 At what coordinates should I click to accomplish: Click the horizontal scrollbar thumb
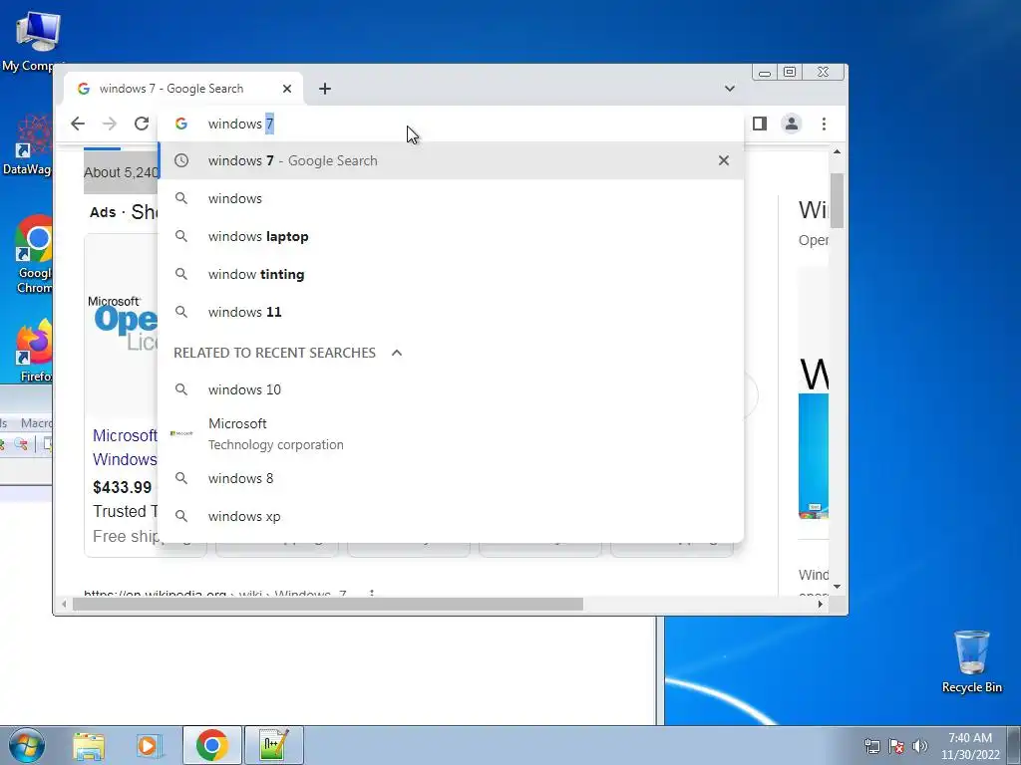(x=327, y=605)
